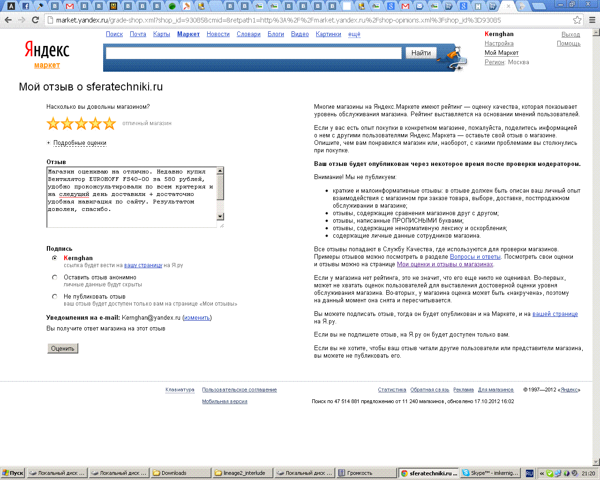
Task: Reload the page with the refresh icon
Action: tap(35, 20)
